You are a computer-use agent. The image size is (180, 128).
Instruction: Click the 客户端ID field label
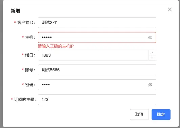[26, 23]
